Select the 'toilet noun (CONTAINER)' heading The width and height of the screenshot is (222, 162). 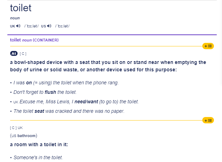34,40
